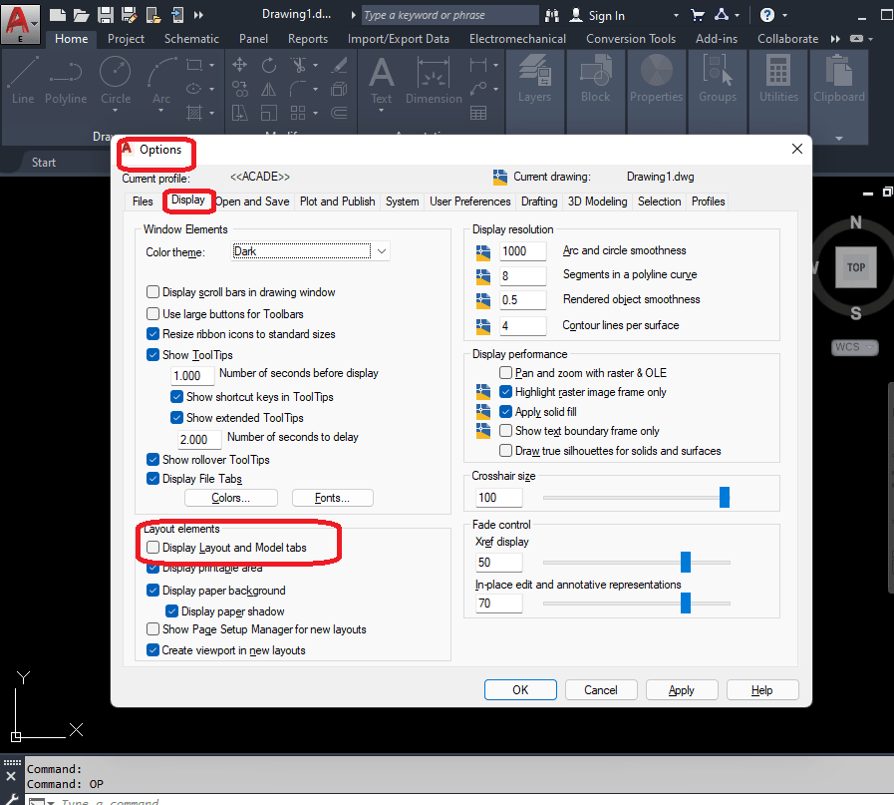894x805 pixels.
Task: Expand the Help menu dropdown arrow
Action: click(x=785, y=15)
